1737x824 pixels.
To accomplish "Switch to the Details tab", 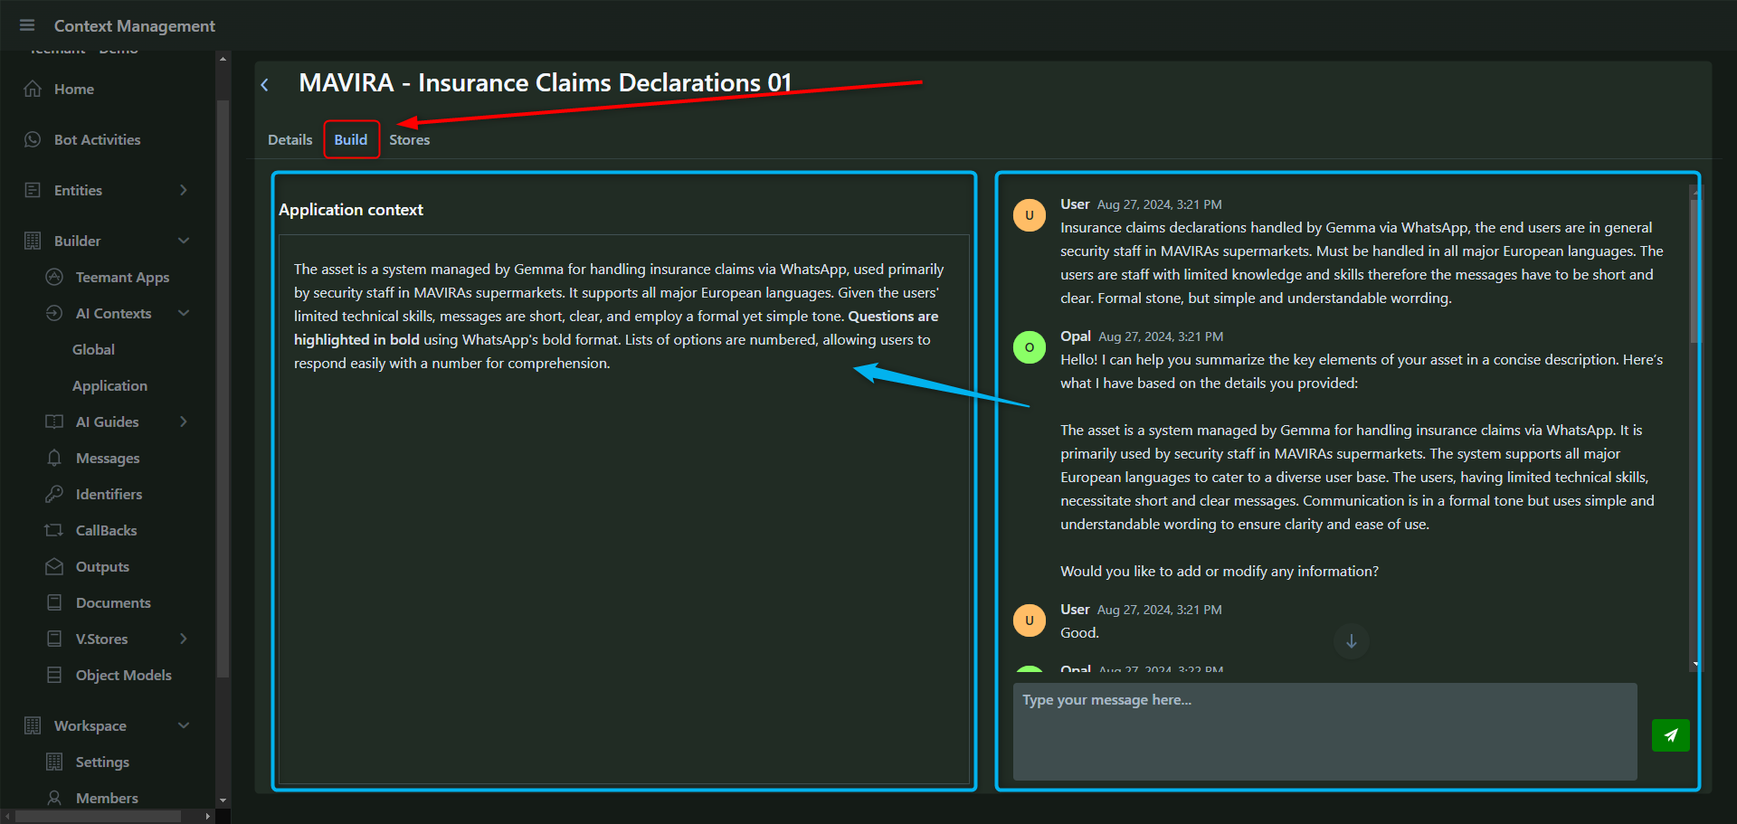I will (x=289, y=139).
